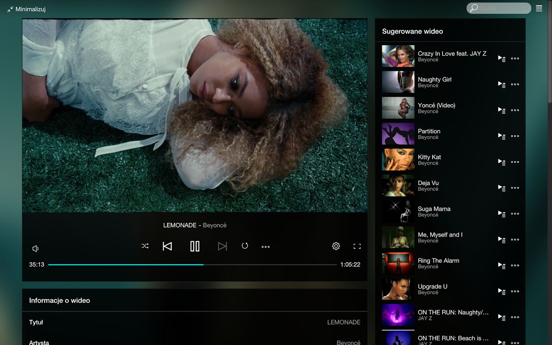Play the Partition thumbnail
This screenshot has height=345, width=552.
pyautogui.click(x=398, y=134)
